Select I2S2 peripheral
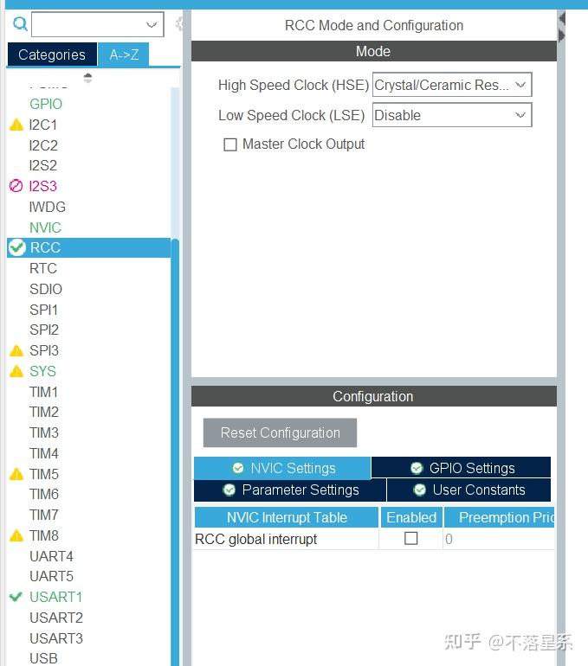This screenshot has height=666, width=588. [43, 165]
